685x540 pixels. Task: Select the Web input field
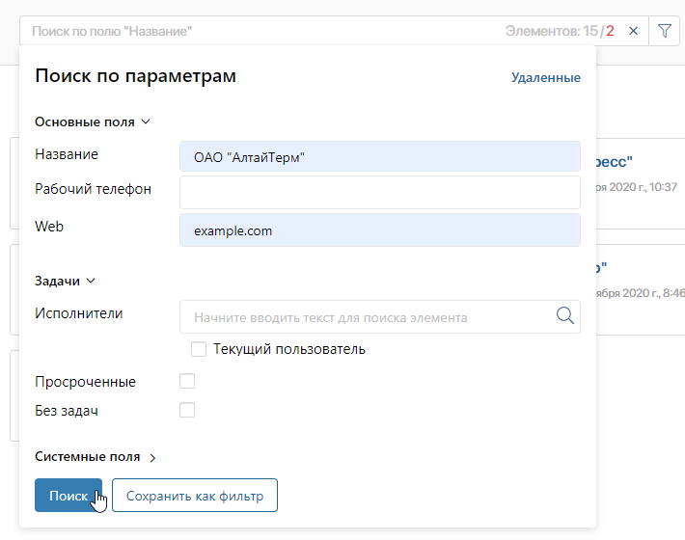379,230
